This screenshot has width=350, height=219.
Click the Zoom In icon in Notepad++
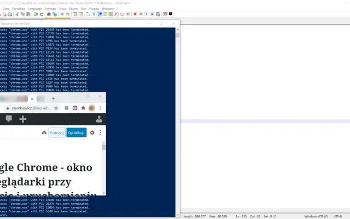pos(62,14)
